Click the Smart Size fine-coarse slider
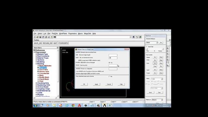Viewport: 208px width, 117px height. [155, 49]
